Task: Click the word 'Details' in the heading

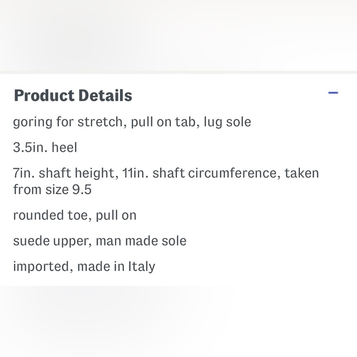Action: [105, 95]
